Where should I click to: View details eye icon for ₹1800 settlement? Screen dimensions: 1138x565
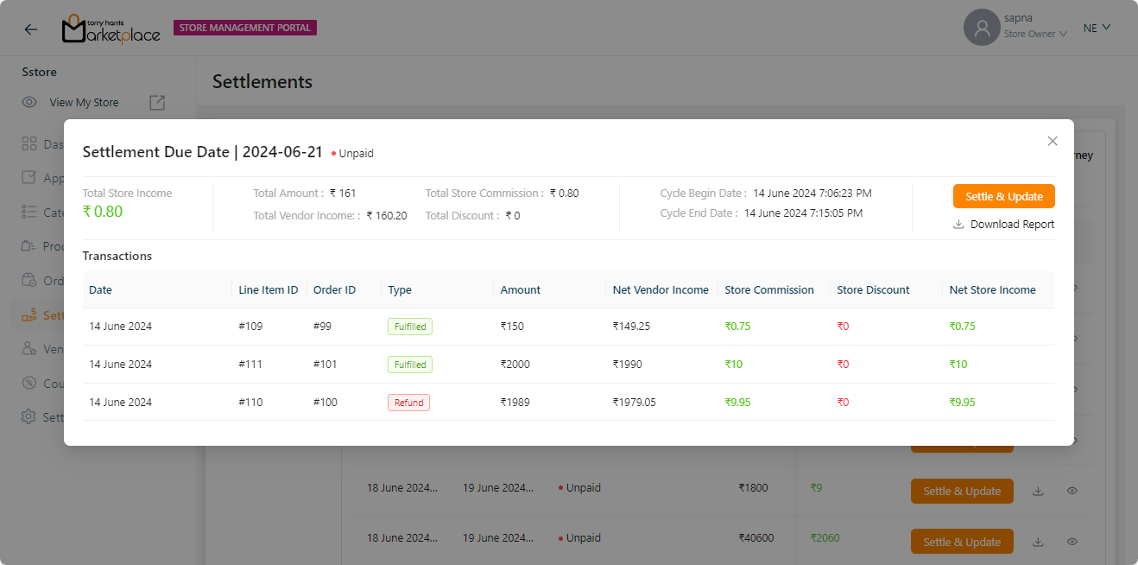pyautogui.click(x=1072, y=491)
